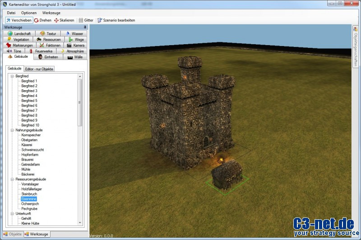Viewport: 361px width, 240px height.
Task: Collapse the Bergfried tree node
Action: pyautogui.click(x=12, y=76)
